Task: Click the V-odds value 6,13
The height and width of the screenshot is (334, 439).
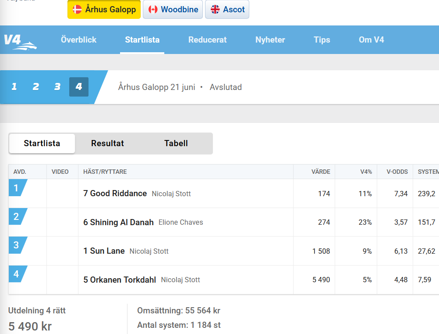Action: click(x=401, y=251)
